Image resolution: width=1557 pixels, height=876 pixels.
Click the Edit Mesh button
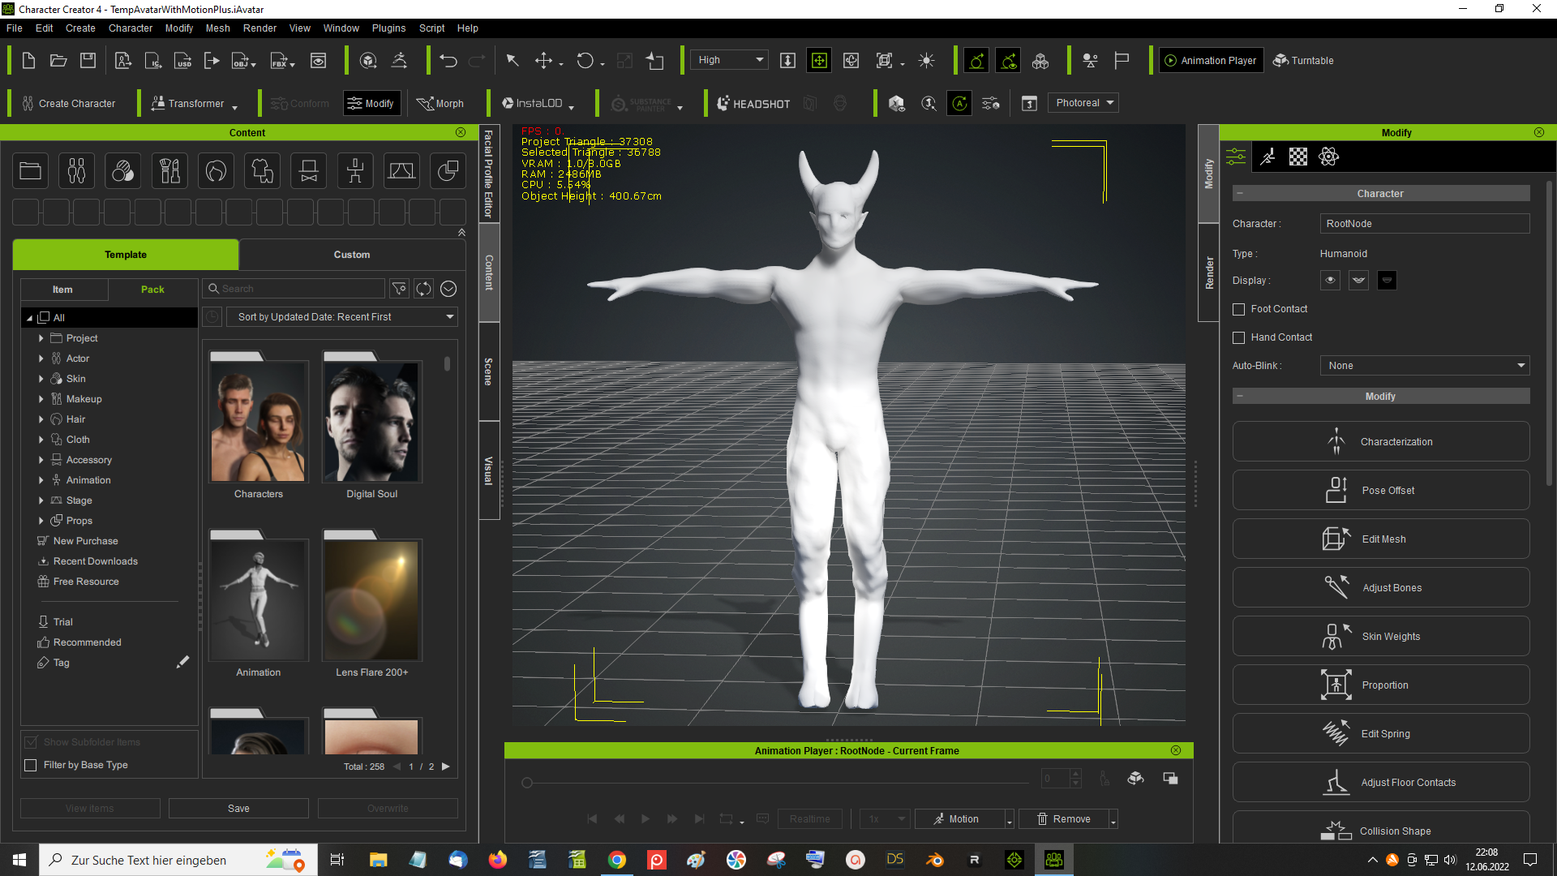(1381, 539)
